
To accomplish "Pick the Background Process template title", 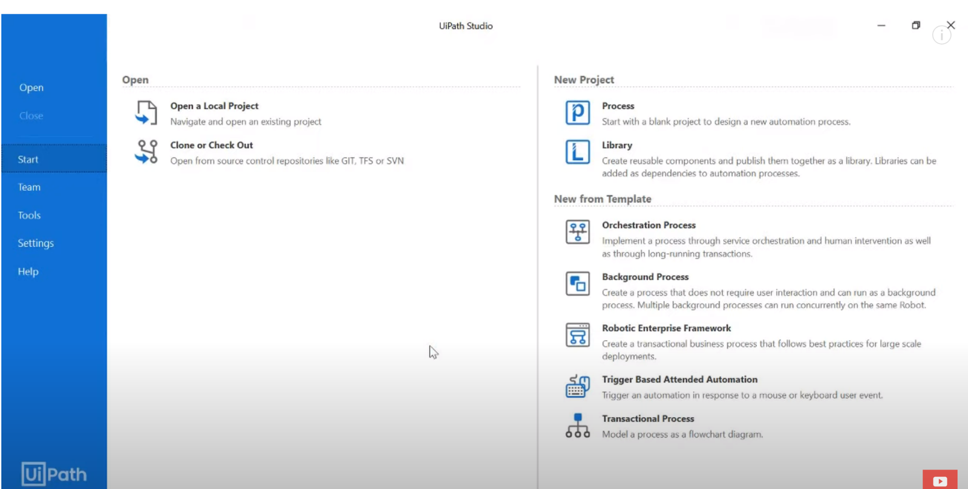I will 645,277.
